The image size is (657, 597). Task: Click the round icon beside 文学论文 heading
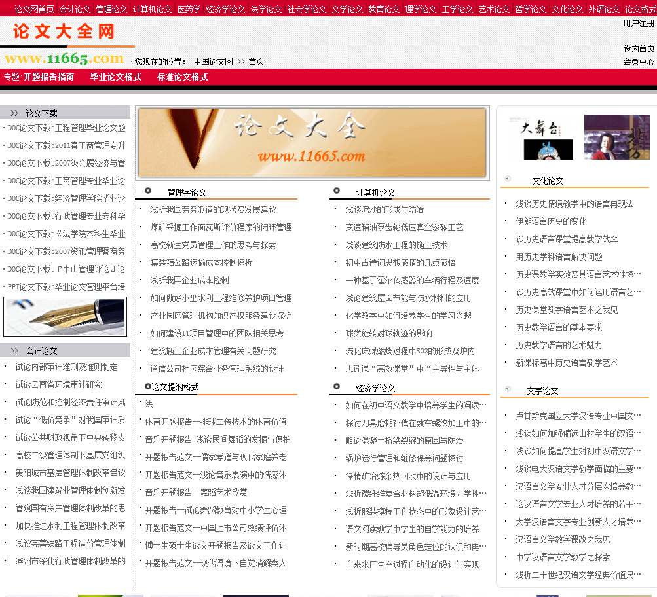point(508,389)
